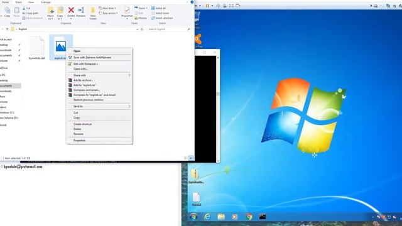Open the Easy access dropdown
The height and width of the screenshot is (226, 402).
(108, 13)
